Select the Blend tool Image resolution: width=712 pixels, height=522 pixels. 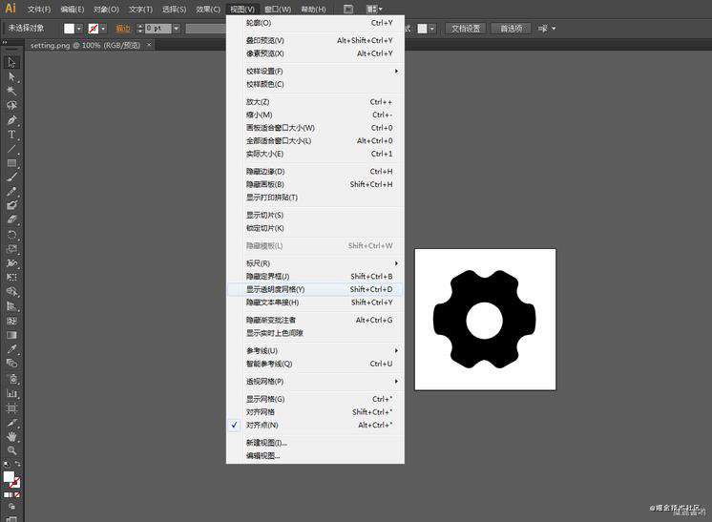pos(11,364)
